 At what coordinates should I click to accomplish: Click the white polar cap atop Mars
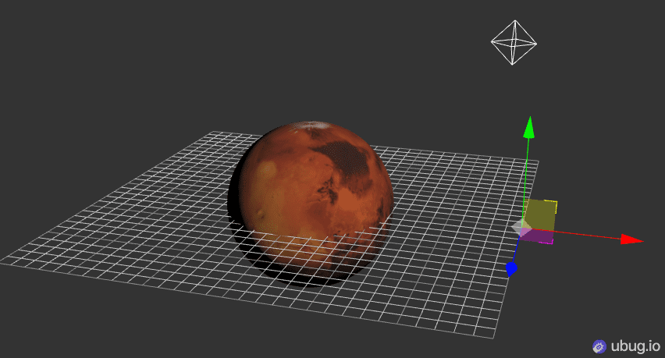click(x=318, y=126)
